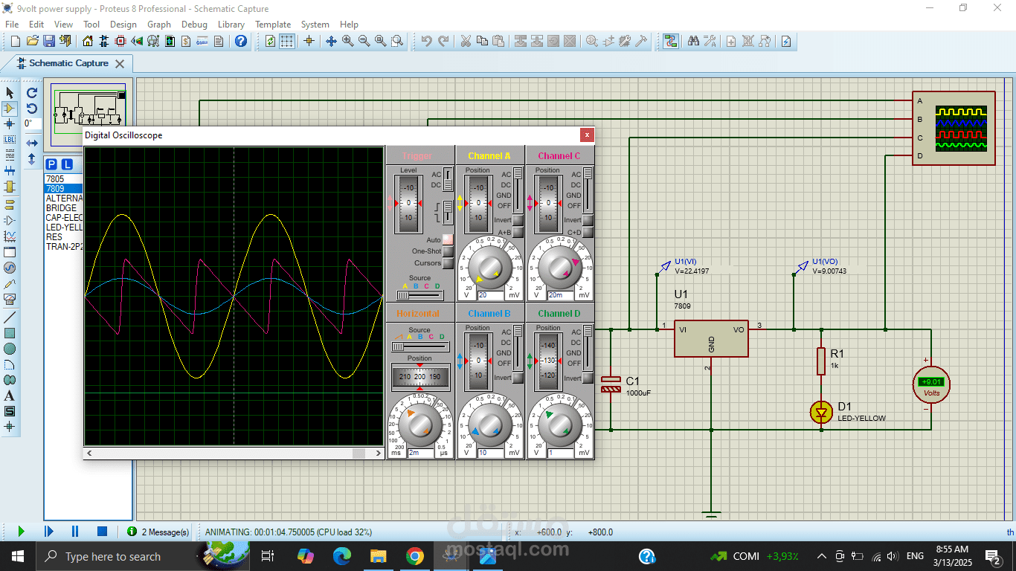Click the L library button

click(x=67, y=164)
